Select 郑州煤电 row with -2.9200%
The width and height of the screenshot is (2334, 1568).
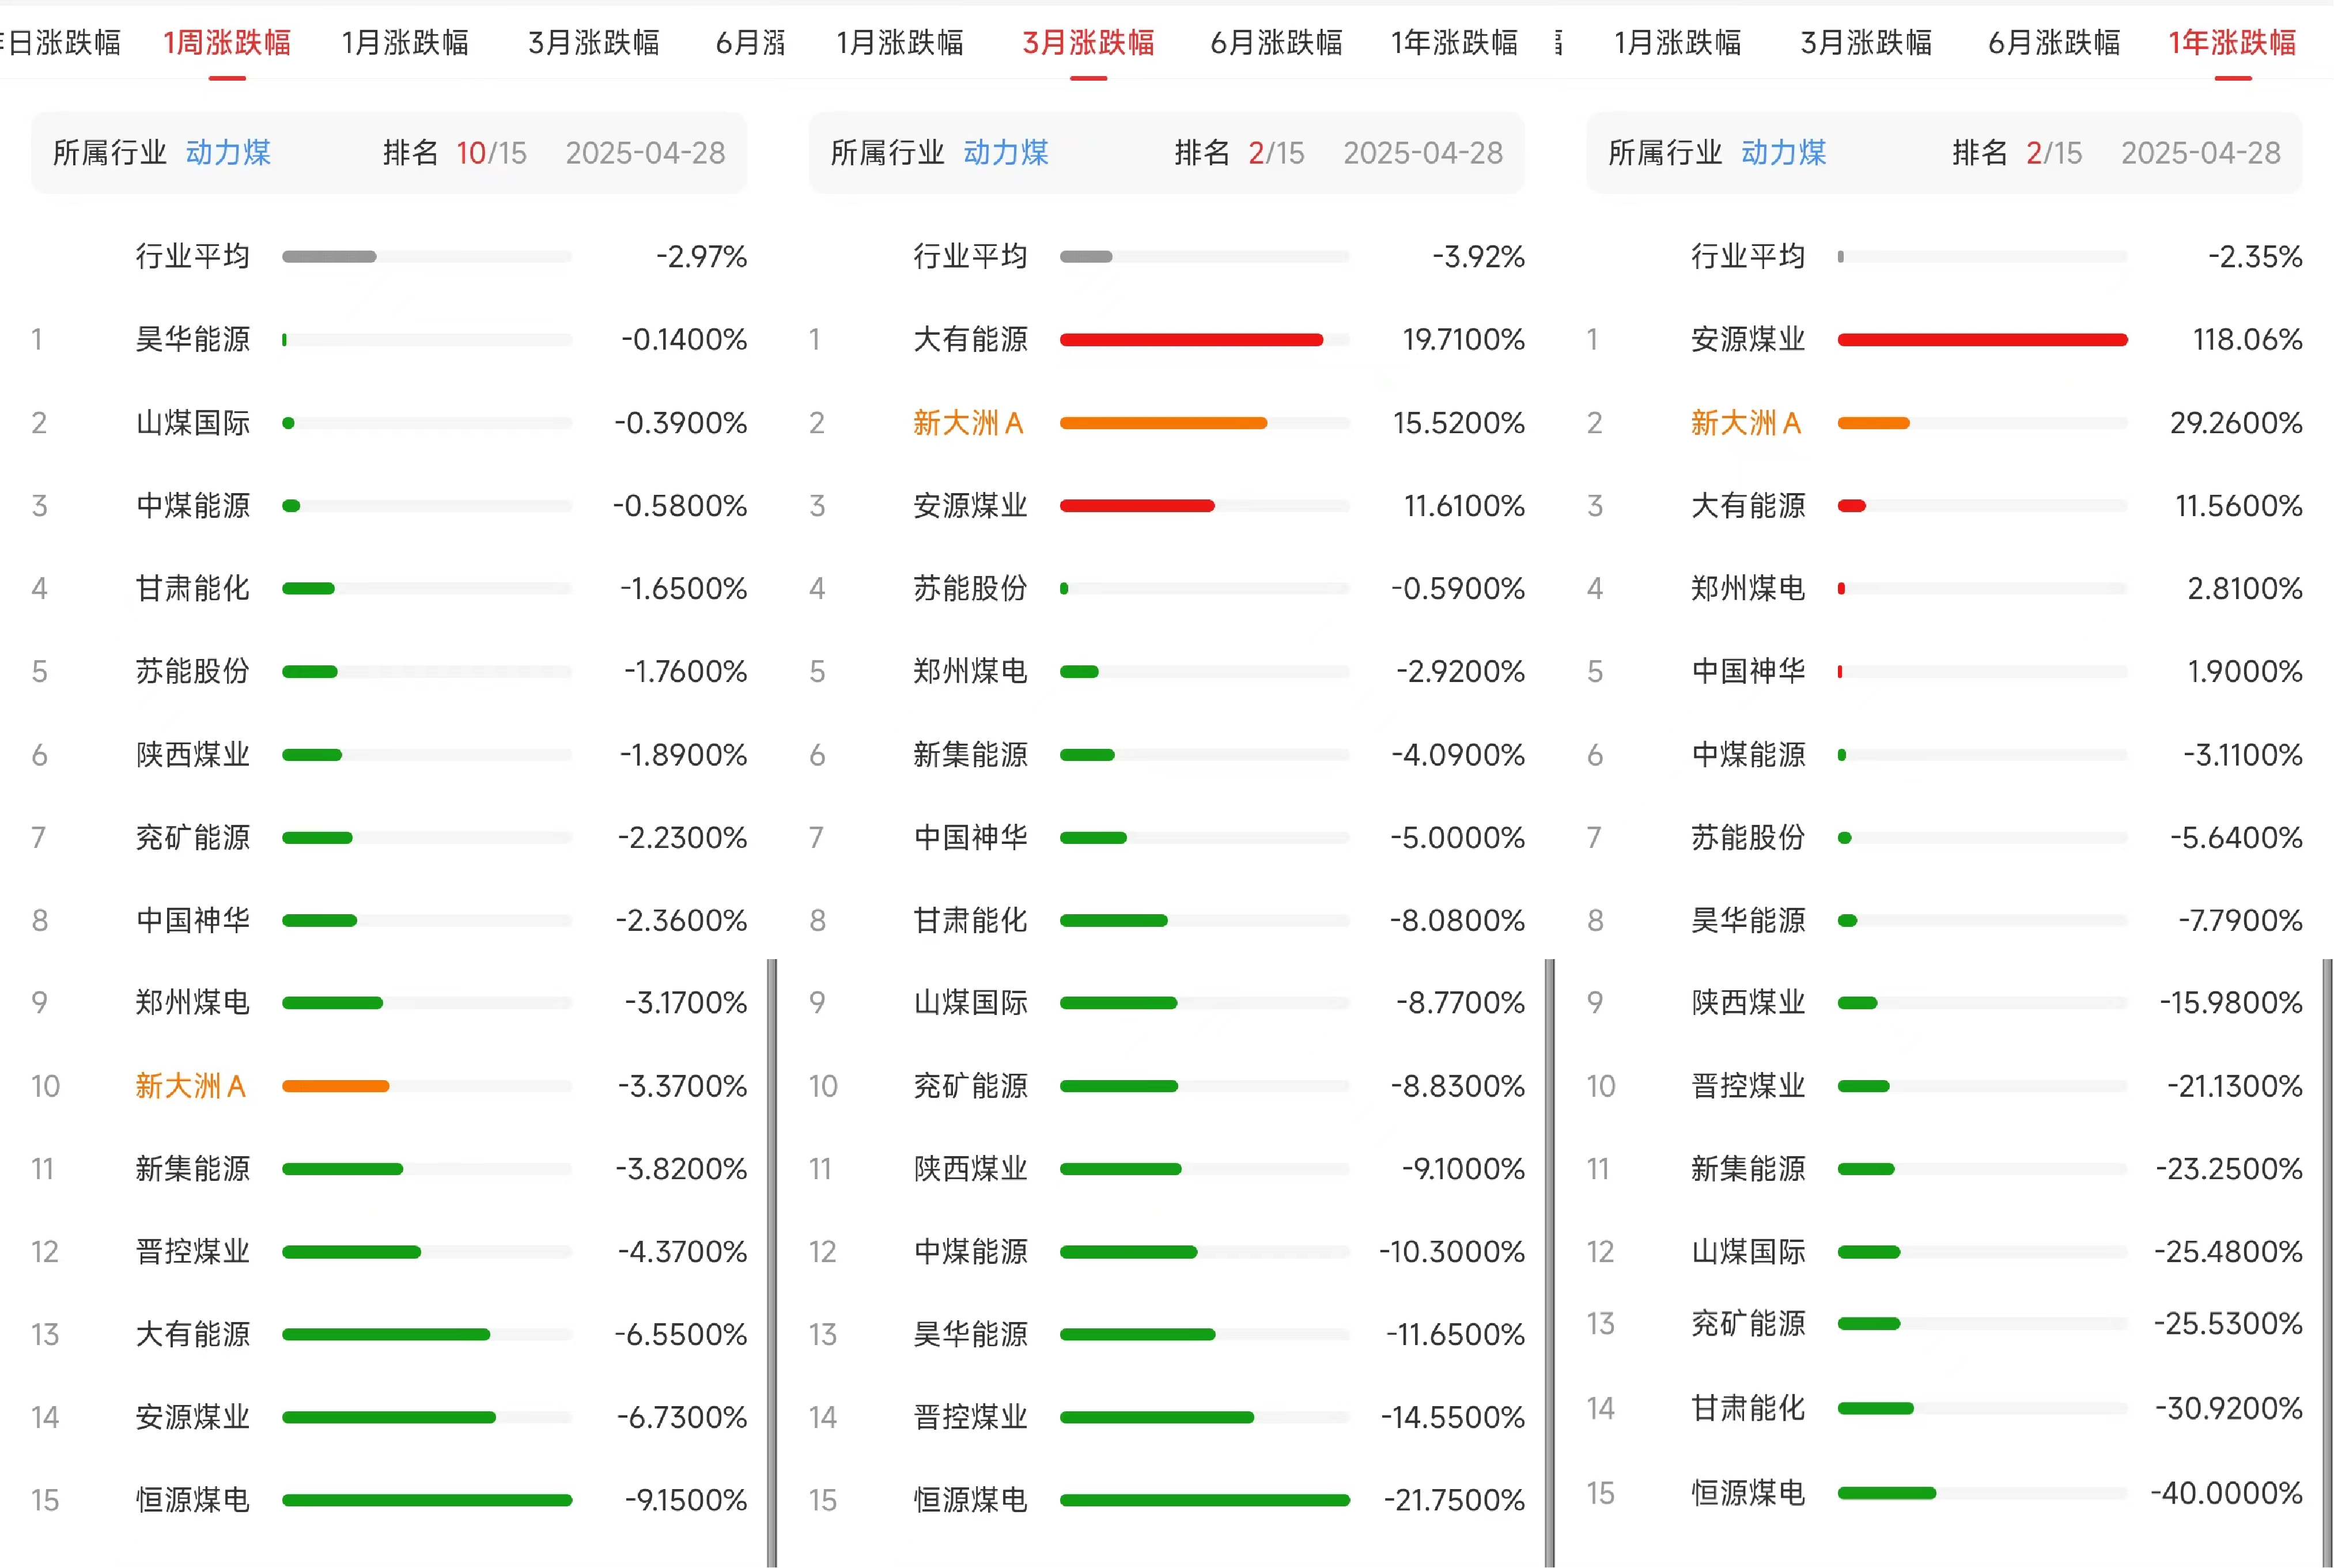pos(1167,671)
